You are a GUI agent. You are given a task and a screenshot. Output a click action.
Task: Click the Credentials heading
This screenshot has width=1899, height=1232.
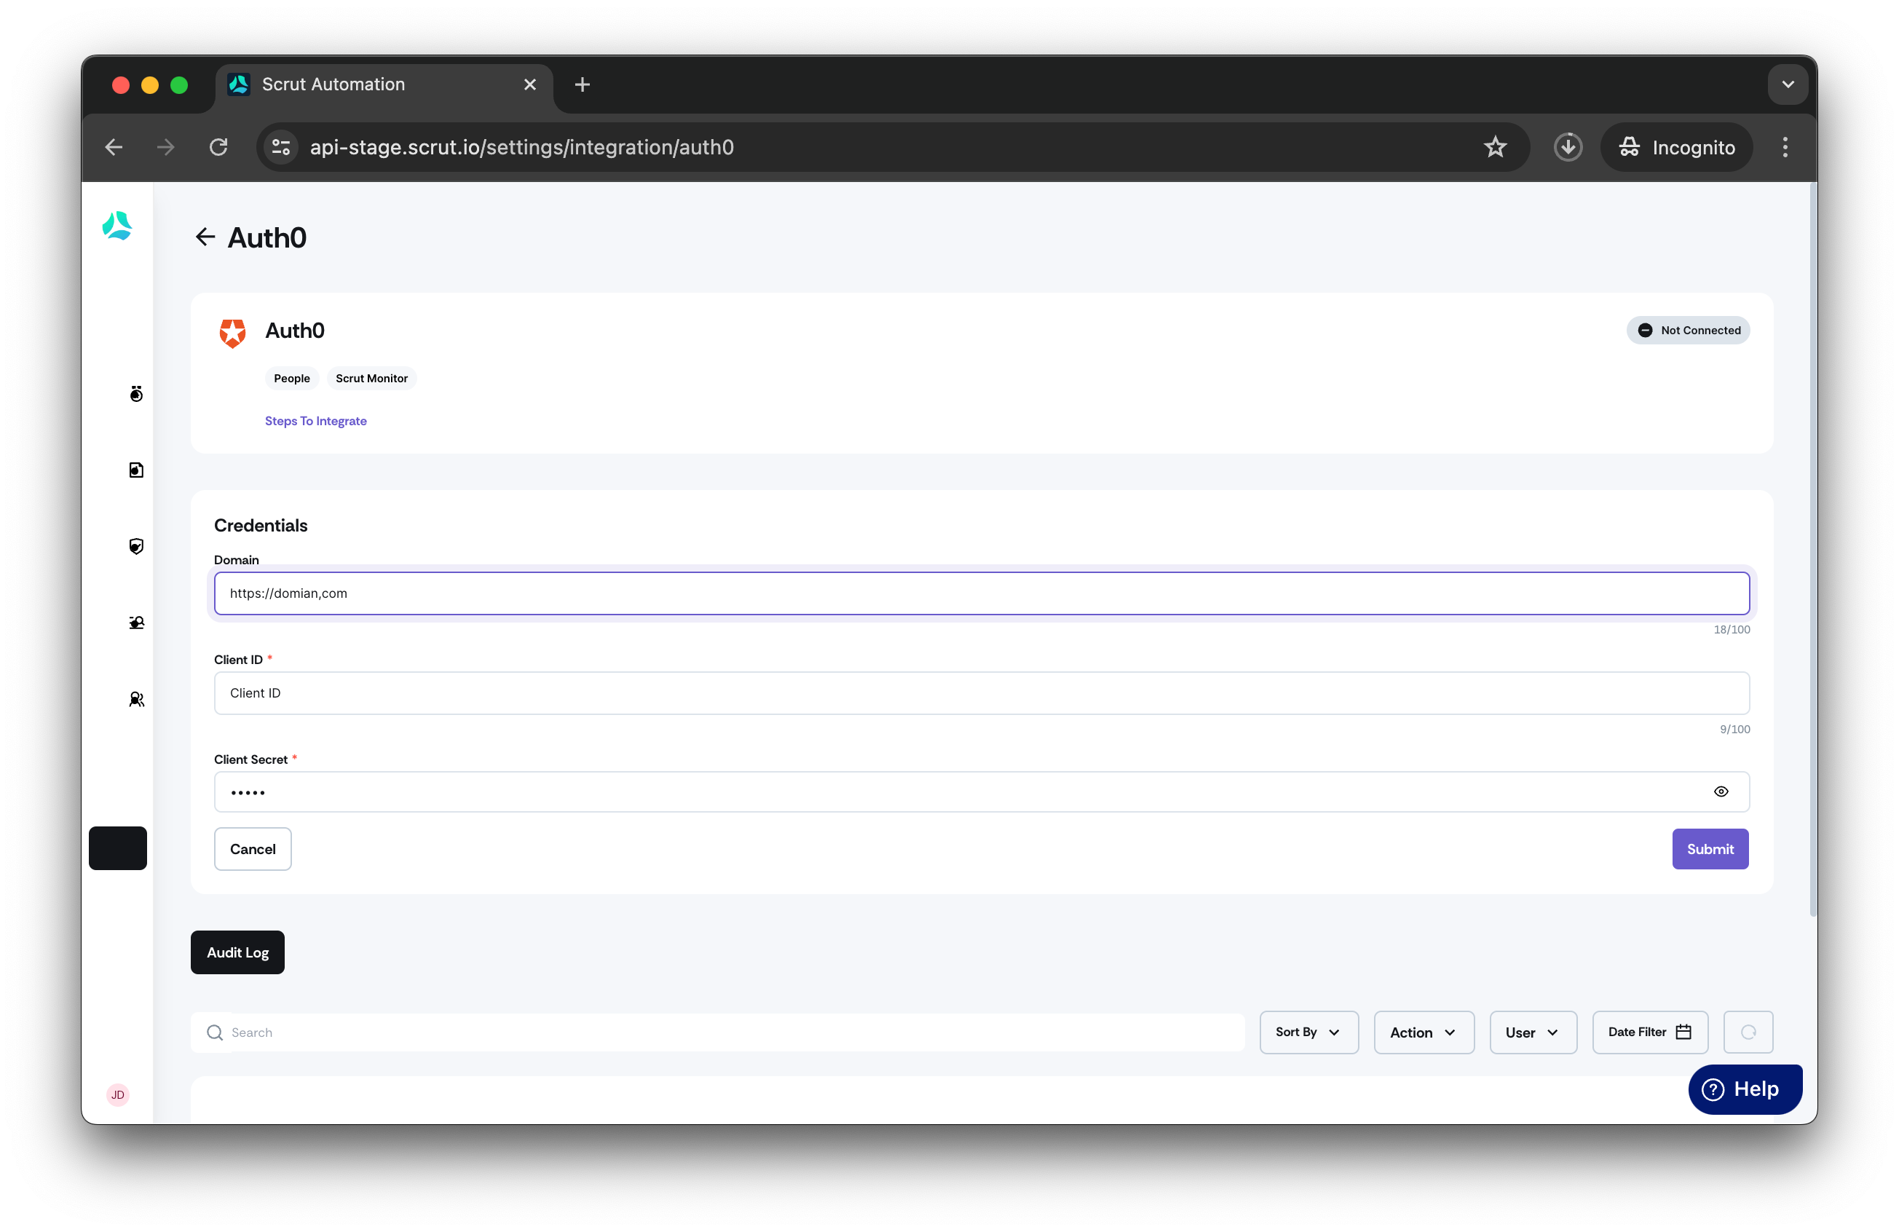pyautogui.click(x=261, y=525)
